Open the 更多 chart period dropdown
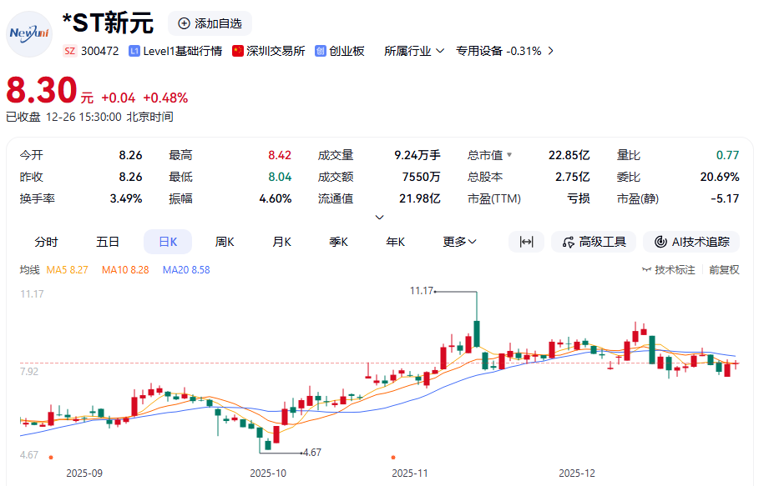Image resolution: width=764 pixels, height=486 pixels. click(x=459, y=242)
